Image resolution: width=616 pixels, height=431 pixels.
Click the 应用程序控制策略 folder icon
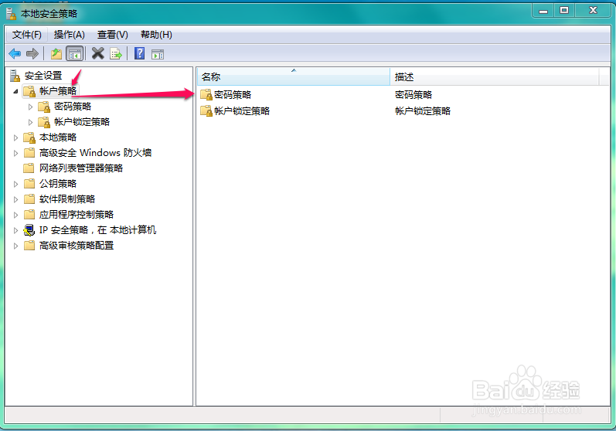(x=29, y=215)
